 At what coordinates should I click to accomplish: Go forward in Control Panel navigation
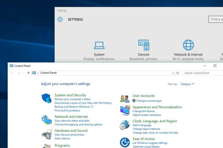pos(19,73)
